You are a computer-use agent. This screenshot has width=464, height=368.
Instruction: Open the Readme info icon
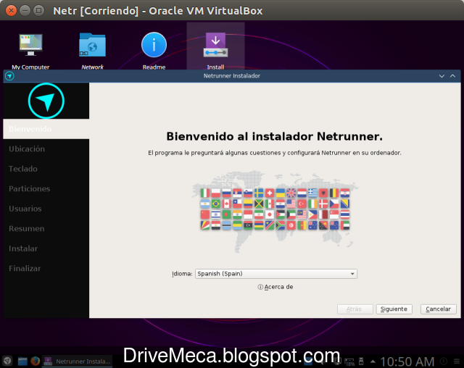coord(154,50)
